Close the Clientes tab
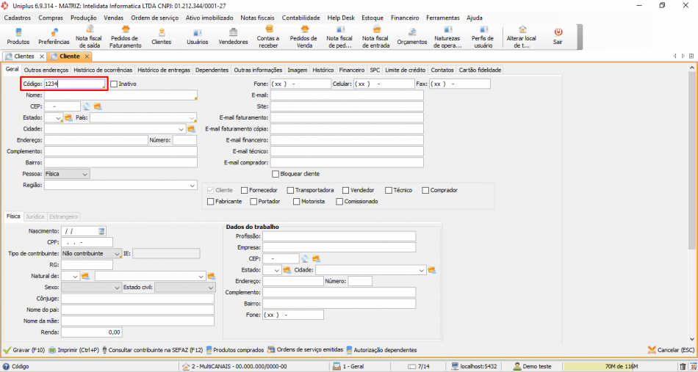The image size is (698, 372). pos(41,56)
